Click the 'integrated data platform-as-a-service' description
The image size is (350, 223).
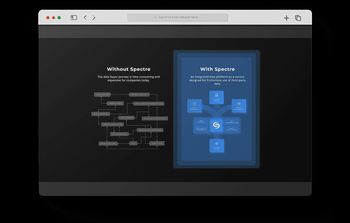[217, 80]
